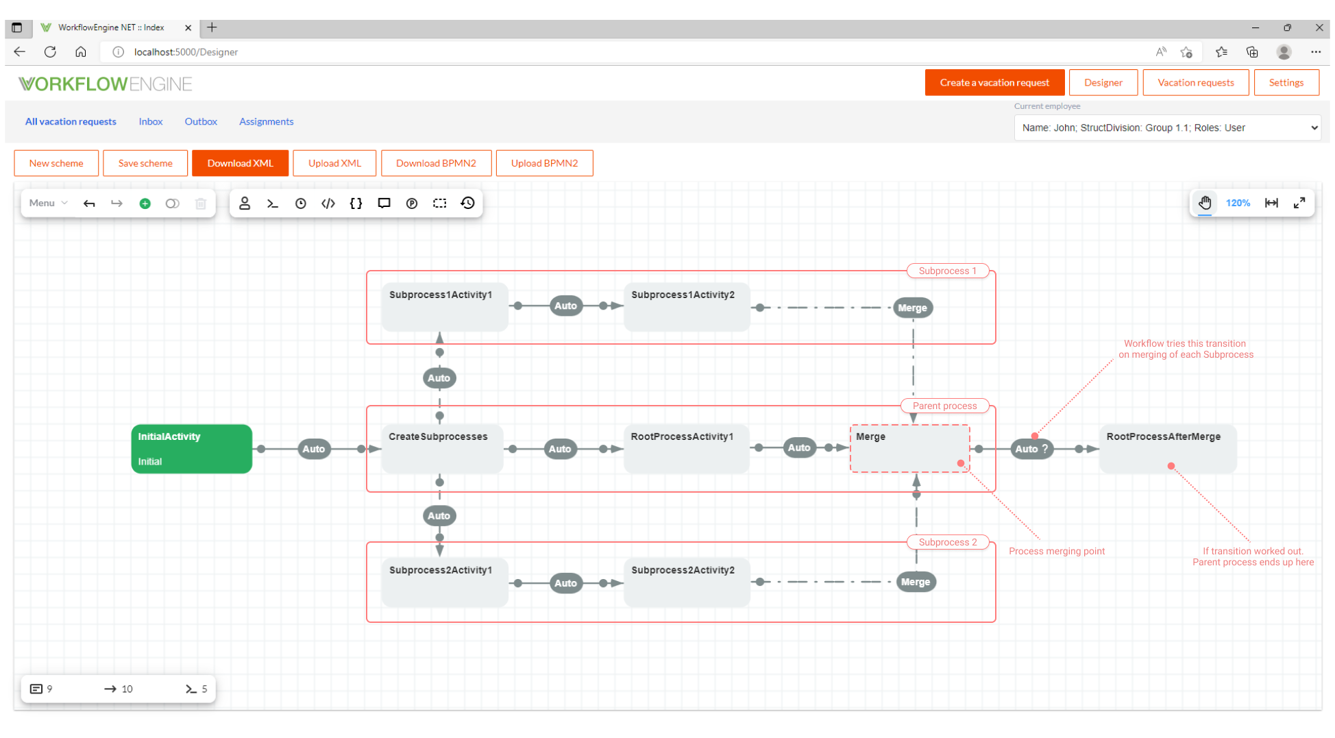
Task: Activate the hand pan tool
Action: [x=1205, y=203]
